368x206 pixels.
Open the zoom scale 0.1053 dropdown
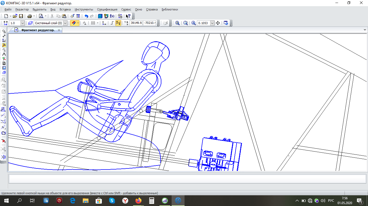point(212,23)
